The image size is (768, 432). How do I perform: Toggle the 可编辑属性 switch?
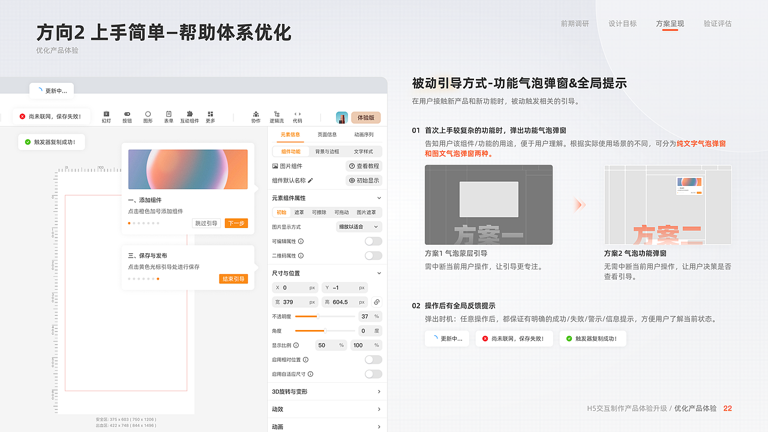(x=373, y=241)
